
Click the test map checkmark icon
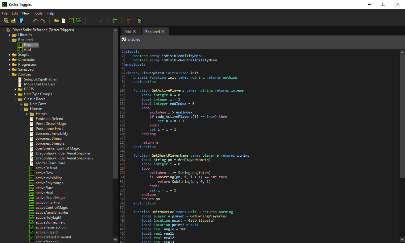[x=129, y=21]
